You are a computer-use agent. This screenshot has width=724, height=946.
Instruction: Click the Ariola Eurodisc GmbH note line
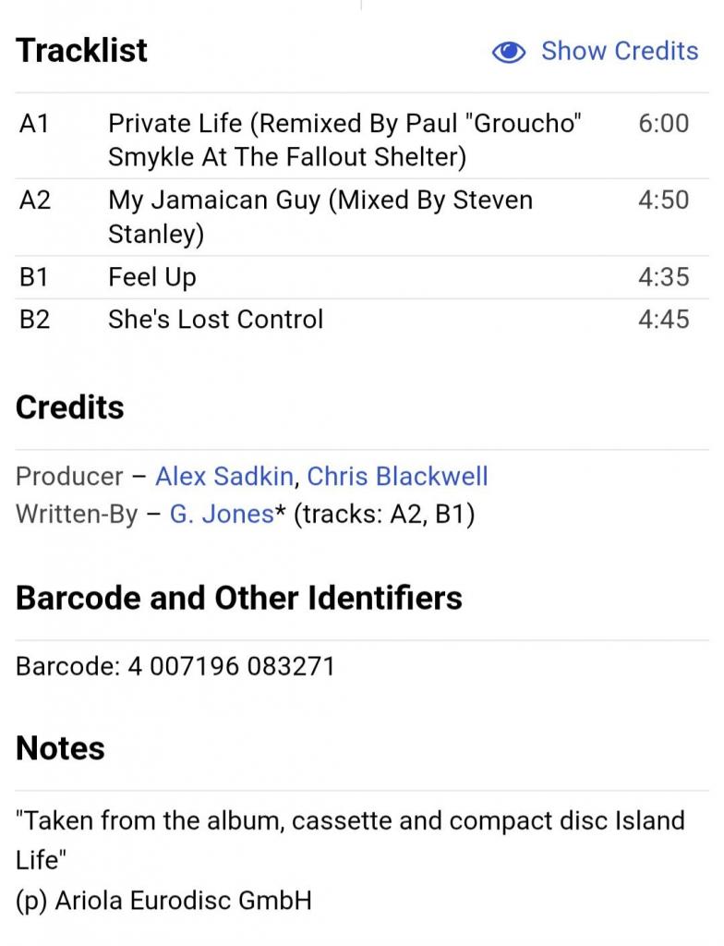point(163,900)
